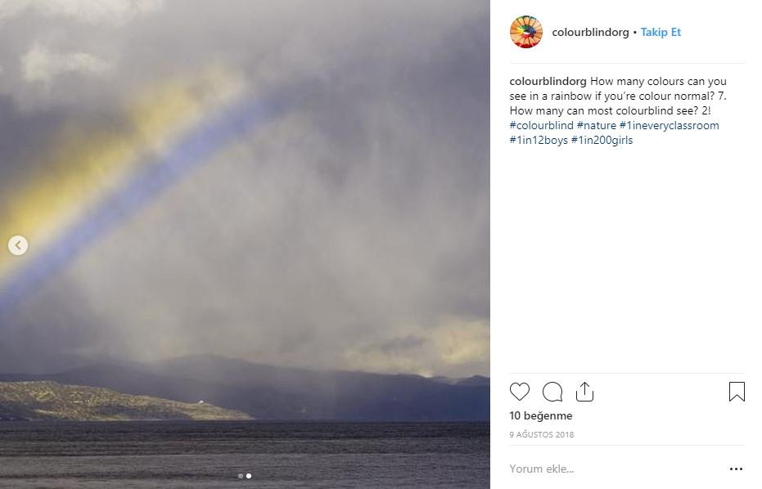Image resolution: width=762 pixels, height=489 pixels.
Task: Open more options with the three dots
Action: [x=736, y=469]
